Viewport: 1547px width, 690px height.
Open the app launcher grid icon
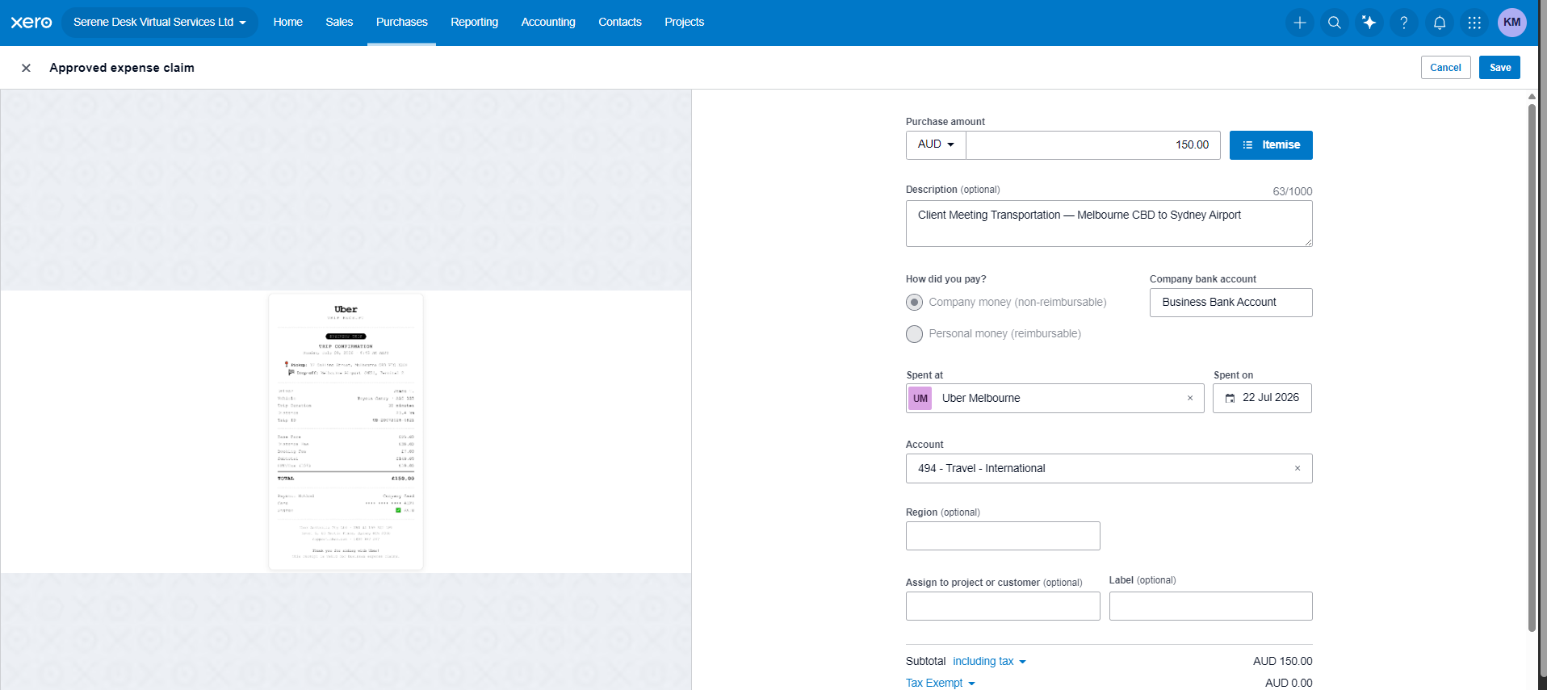point(1474,23)
